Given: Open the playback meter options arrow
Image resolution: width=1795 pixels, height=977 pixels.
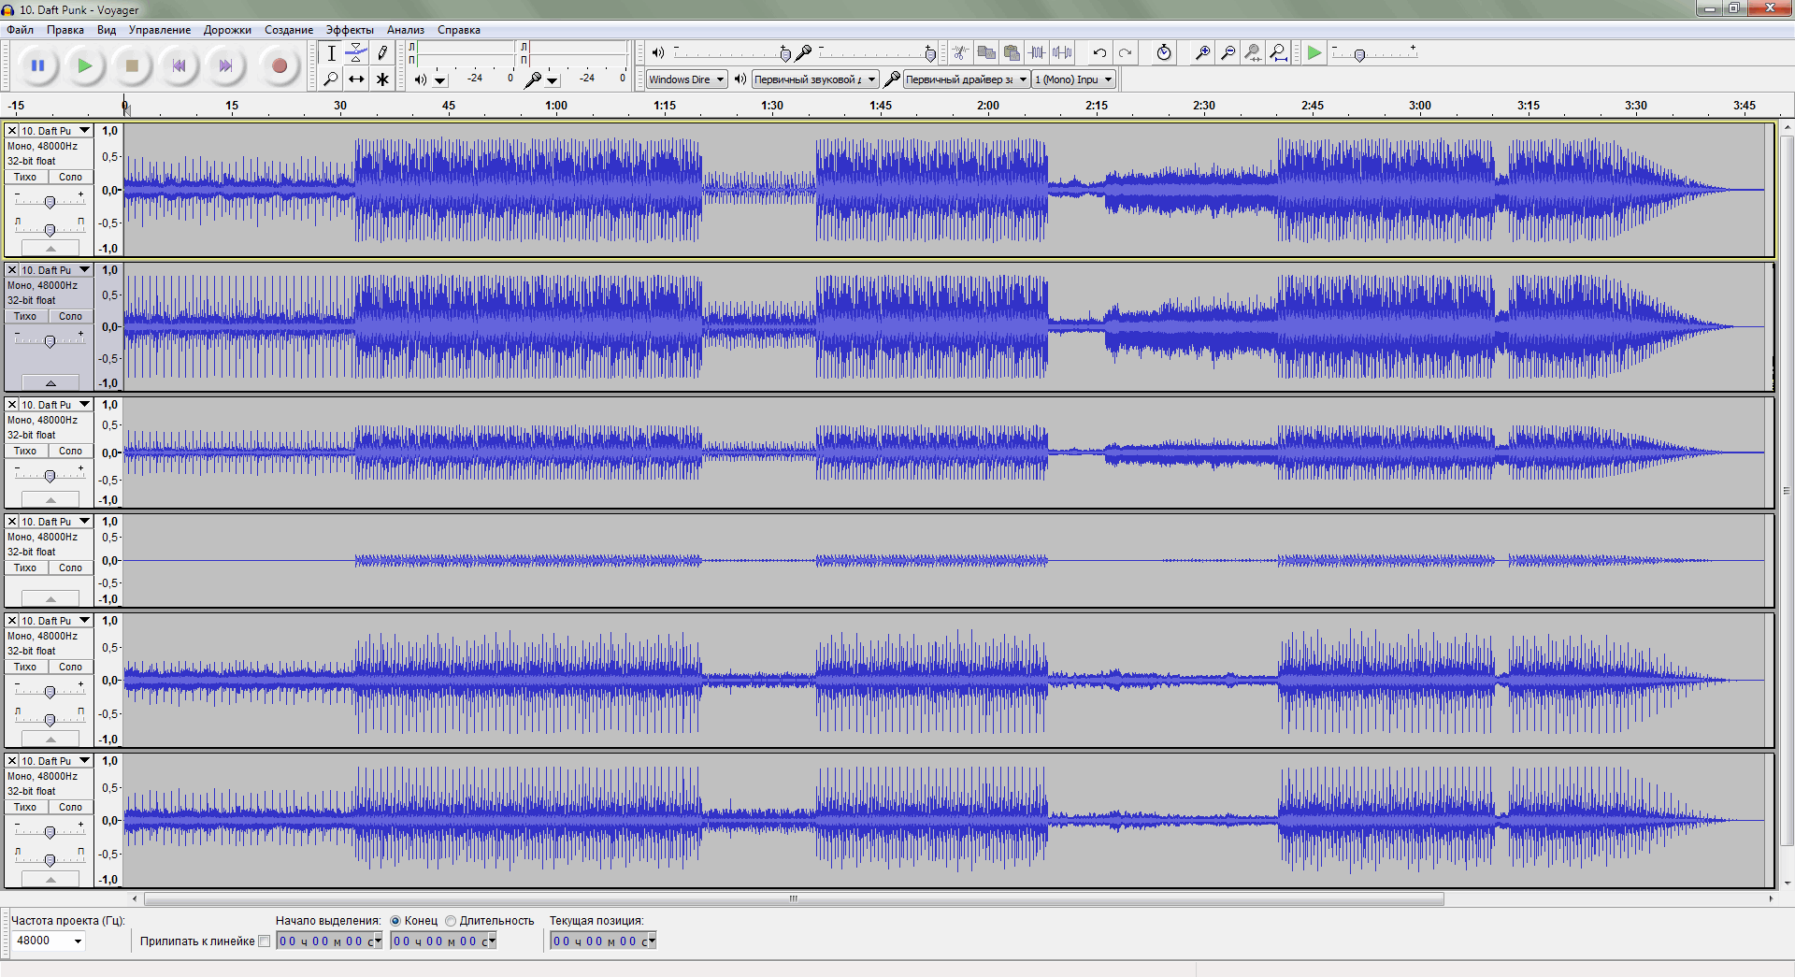Looking at the screenshot, I should pos(440,80).
